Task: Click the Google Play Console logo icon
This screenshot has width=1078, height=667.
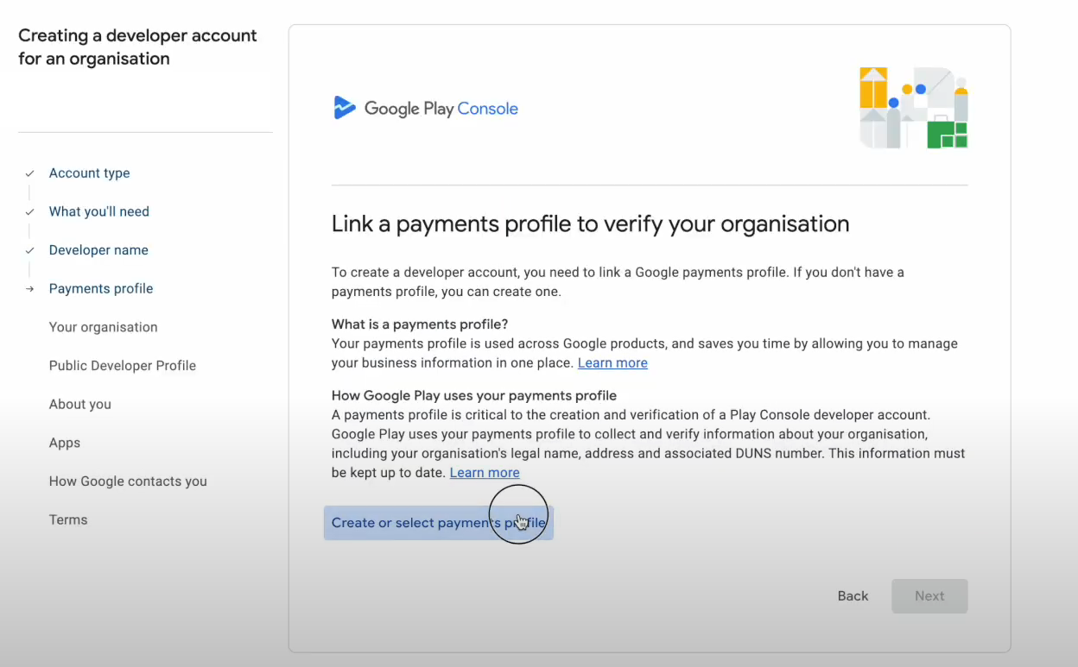Action: coord(345,108)
